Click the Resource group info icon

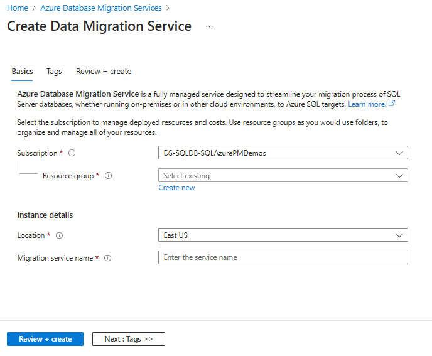click(109, 176)
